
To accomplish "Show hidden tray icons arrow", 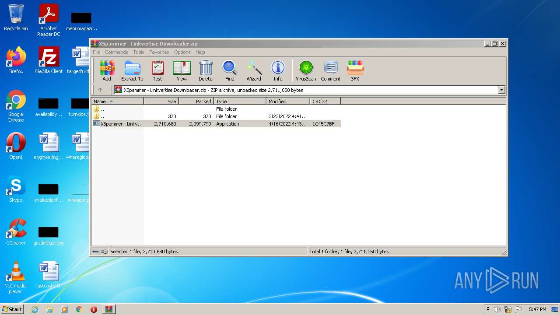I will tap(488, 309).
